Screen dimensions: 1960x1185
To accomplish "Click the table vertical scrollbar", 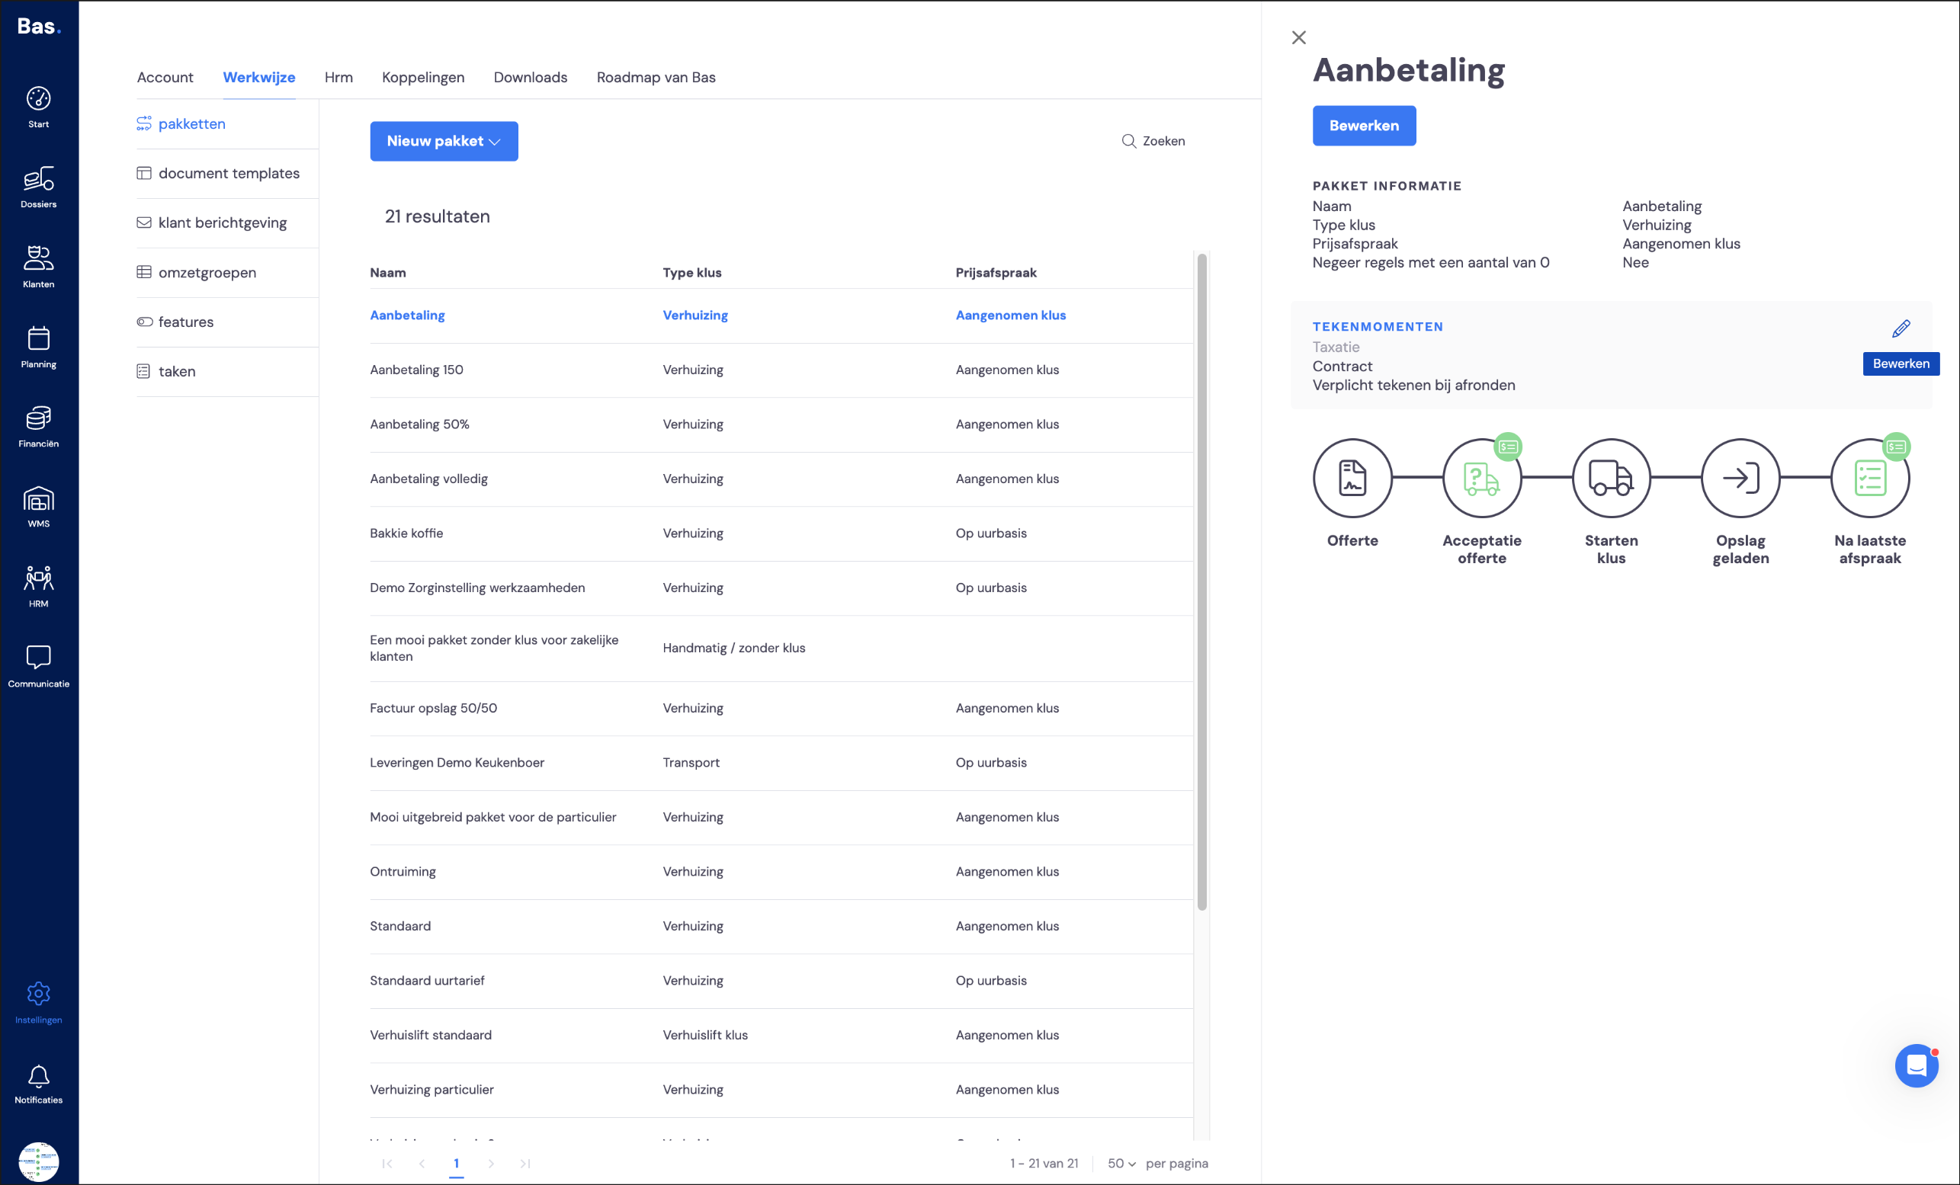I will pos(1201,581).
